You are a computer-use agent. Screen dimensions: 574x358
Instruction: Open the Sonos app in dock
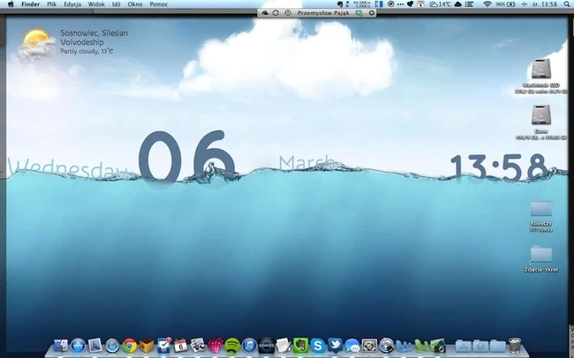[x=266, y=345]
